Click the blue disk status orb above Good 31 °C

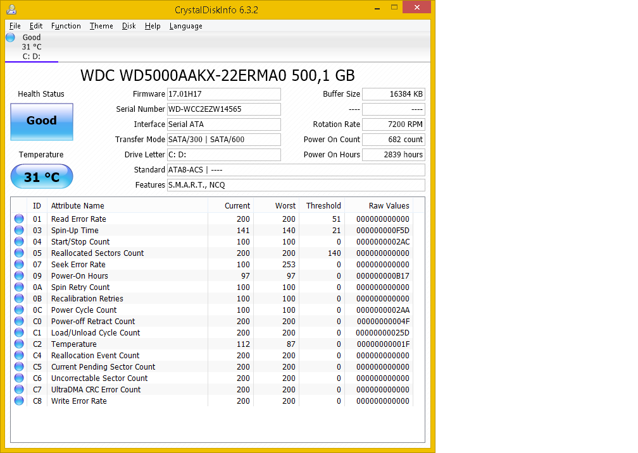[x=11, y=37]
